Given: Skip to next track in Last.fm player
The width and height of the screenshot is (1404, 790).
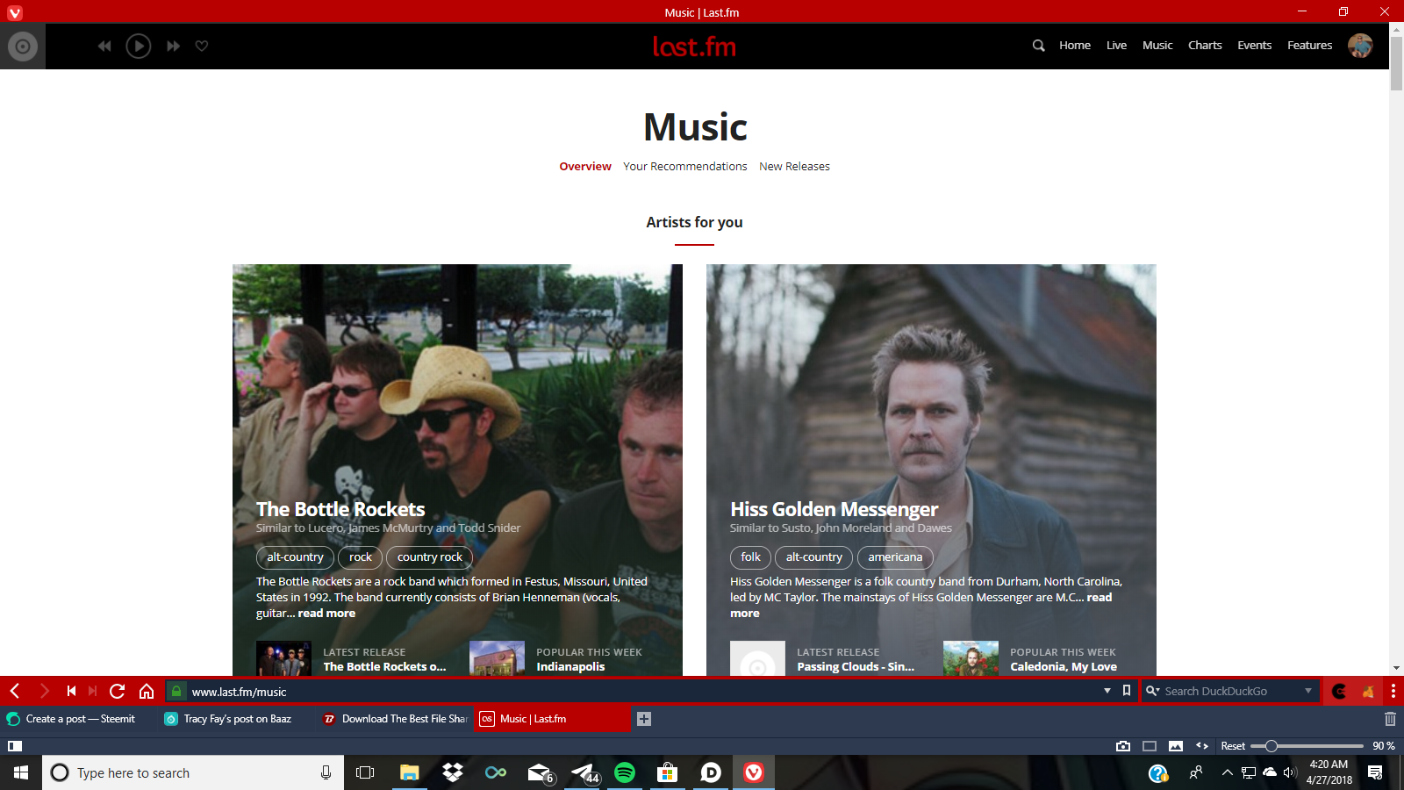Looking at the screenshot, I should click(173, 46).
